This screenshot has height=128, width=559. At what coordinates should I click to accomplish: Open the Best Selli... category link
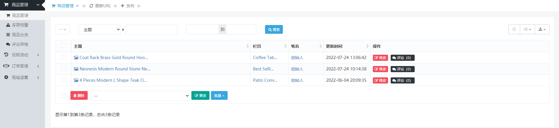(263, 69)
